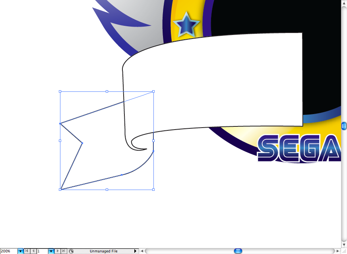Click the anchor point at the ribbon tail notch

pos(82,143)
